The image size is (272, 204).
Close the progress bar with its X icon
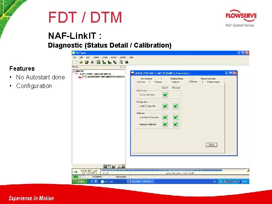tap(248, 170)
